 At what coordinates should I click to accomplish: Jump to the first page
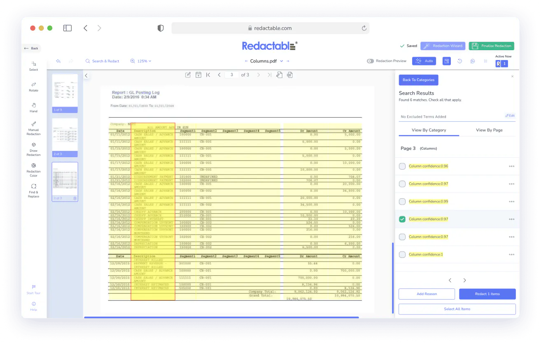[208, 75]
